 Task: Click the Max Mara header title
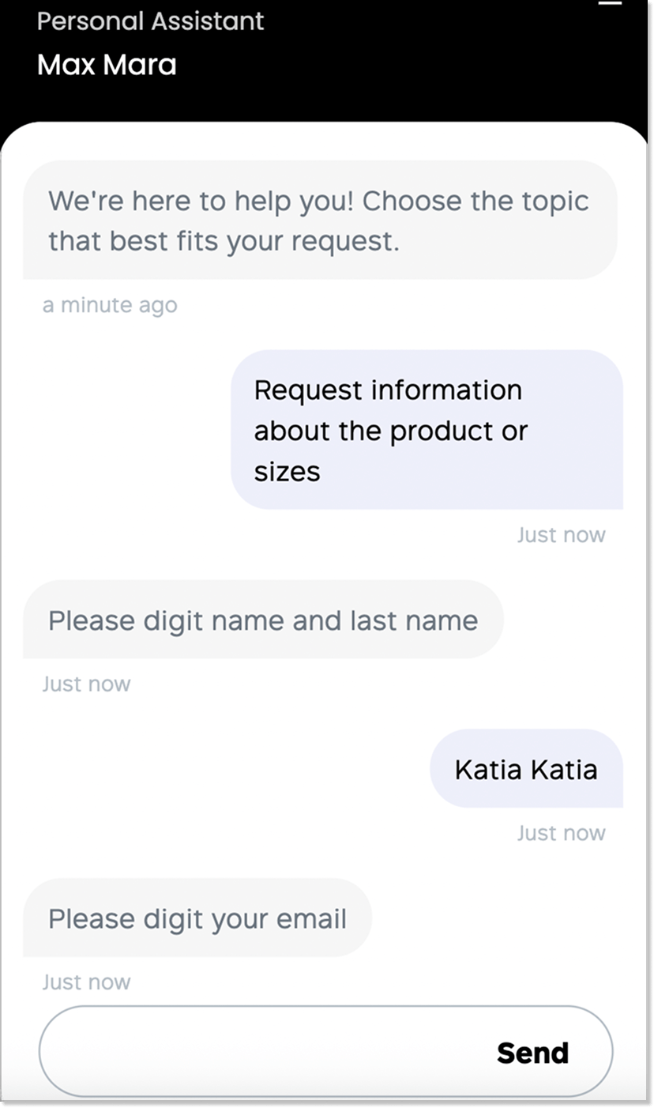[107, 64]
